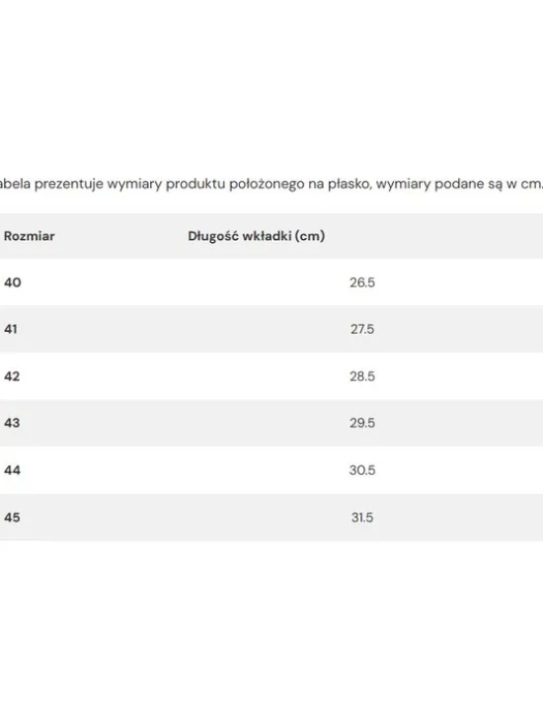This screenshot has width=543, height=724.
Task: Select size 40 row label
Action: click(x=13, y=282)
